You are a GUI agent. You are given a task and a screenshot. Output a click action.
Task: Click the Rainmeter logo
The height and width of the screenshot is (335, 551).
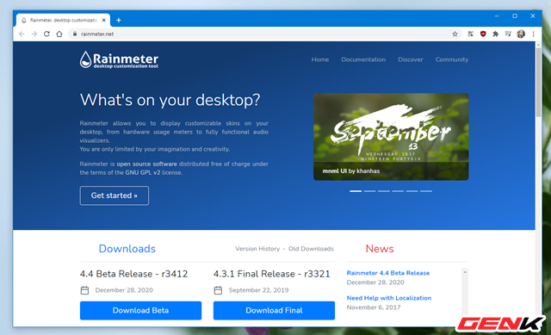point(119,59)
